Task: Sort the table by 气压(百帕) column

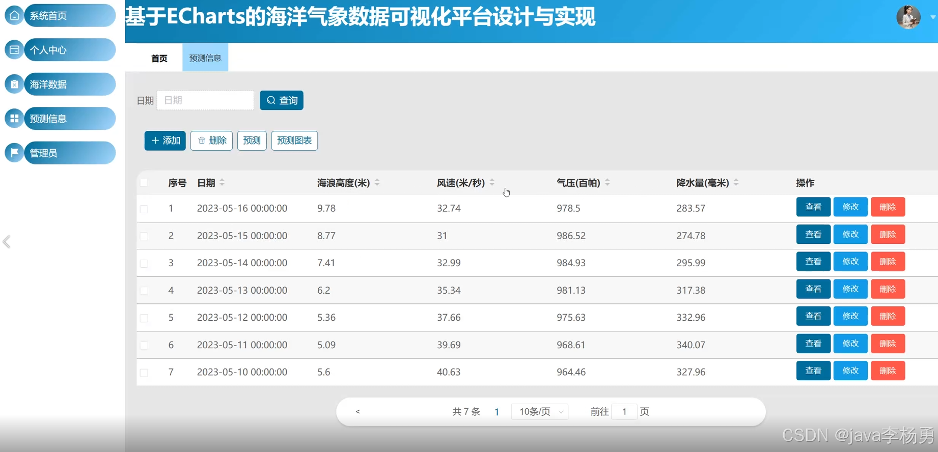Action: click(608, 183)
